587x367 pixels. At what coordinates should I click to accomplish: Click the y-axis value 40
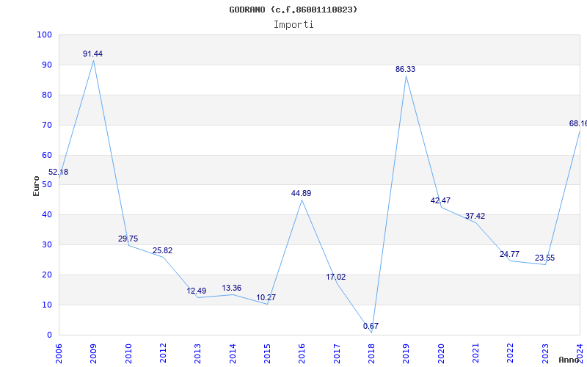[46, 215]
